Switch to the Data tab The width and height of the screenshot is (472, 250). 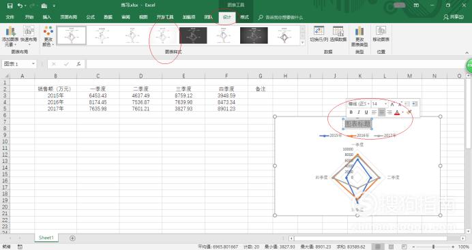pos(108,17)
